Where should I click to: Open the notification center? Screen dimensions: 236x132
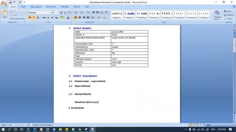(x=230, y=129)
